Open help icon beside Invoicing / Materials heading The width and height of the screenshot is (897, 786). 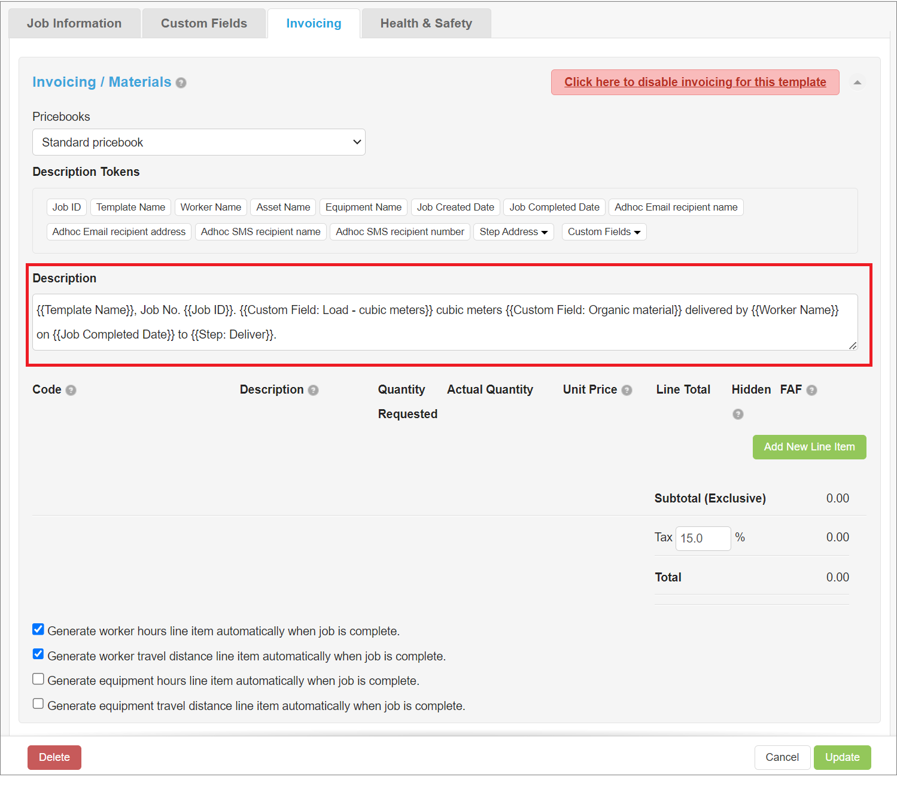click(181, 83)
